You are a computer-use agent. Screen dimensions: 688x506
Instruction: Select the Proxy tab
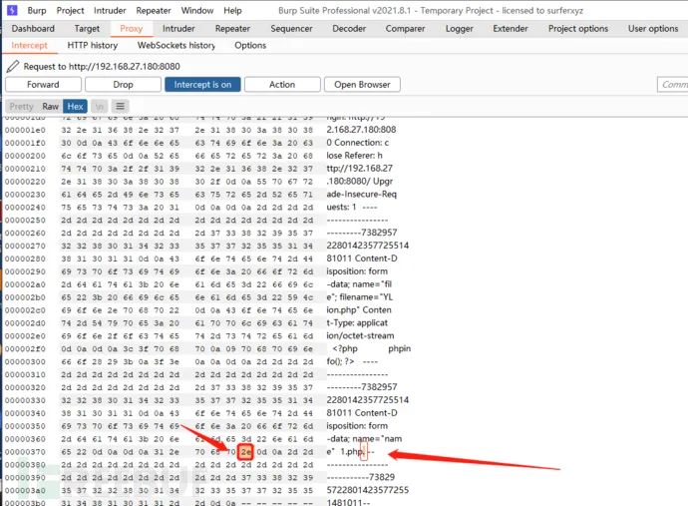[132, 29]
